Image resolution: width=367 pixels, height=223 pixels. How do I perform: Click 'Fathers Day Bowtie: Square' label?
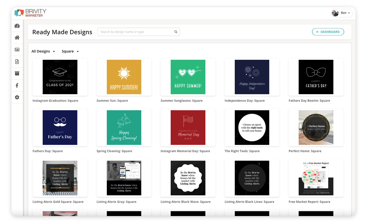[x=309, y=101]
